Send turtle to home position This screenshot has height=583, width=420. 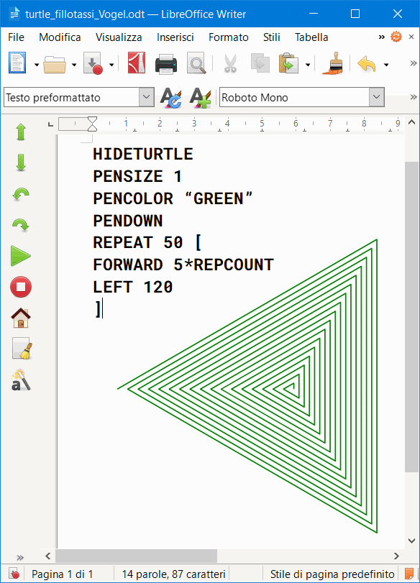[x=20, y=318]
